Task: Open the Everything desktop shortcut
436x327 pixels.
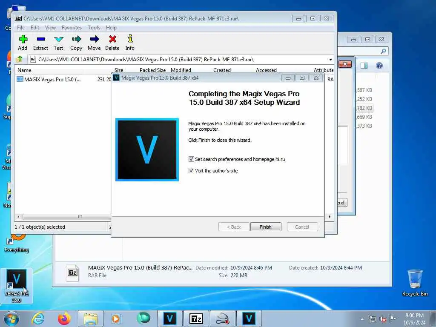Action: tap(17, 243)
